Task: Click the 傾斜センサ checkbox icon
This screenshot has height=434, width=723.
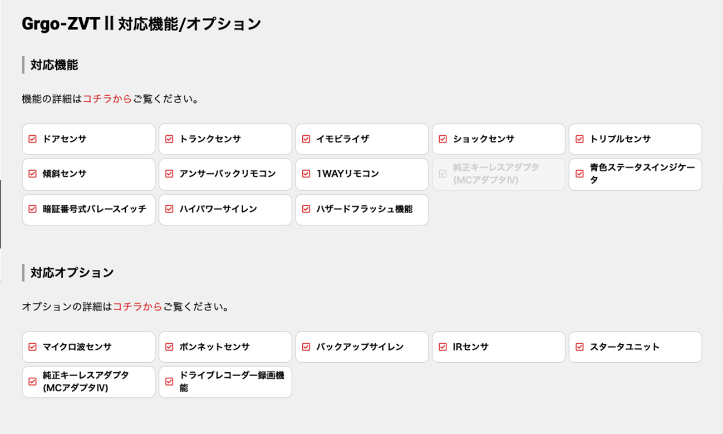Action: click(x=32, y=174)
